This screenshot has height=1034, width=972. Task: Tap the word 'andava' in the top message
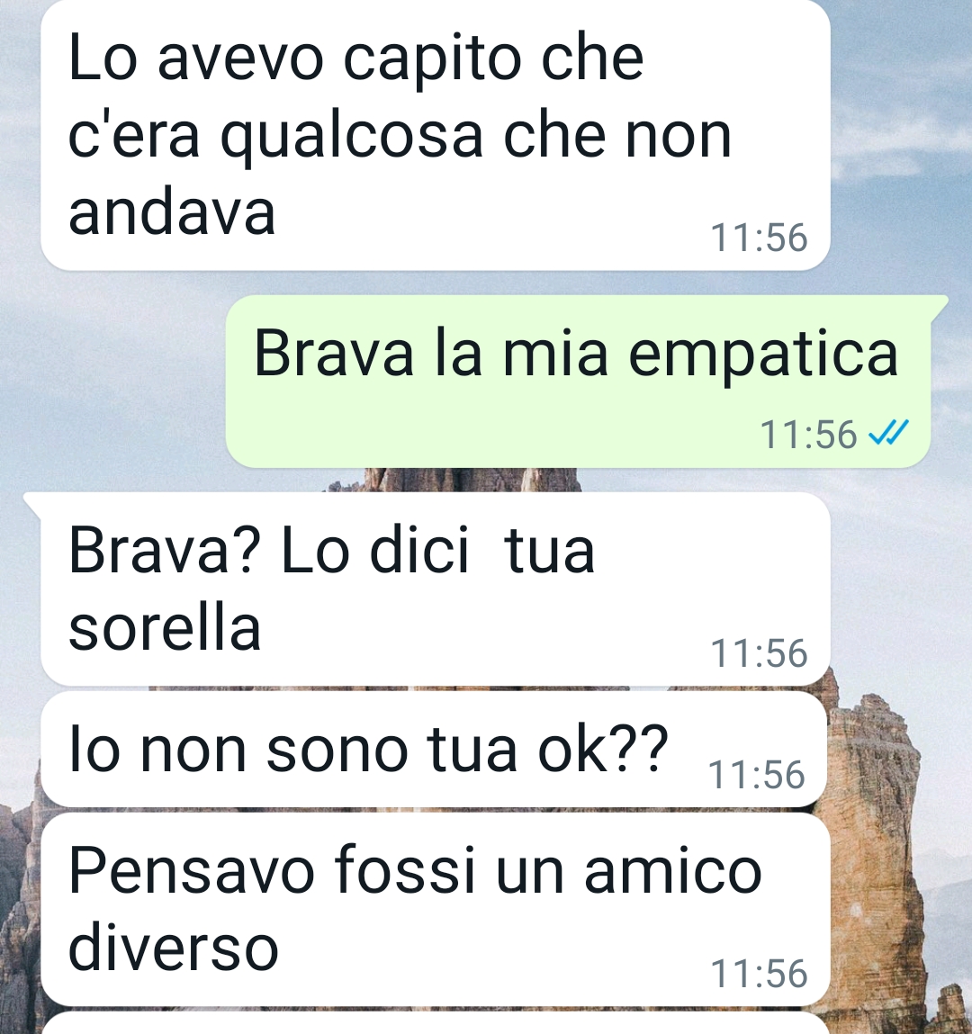(172, 212)
